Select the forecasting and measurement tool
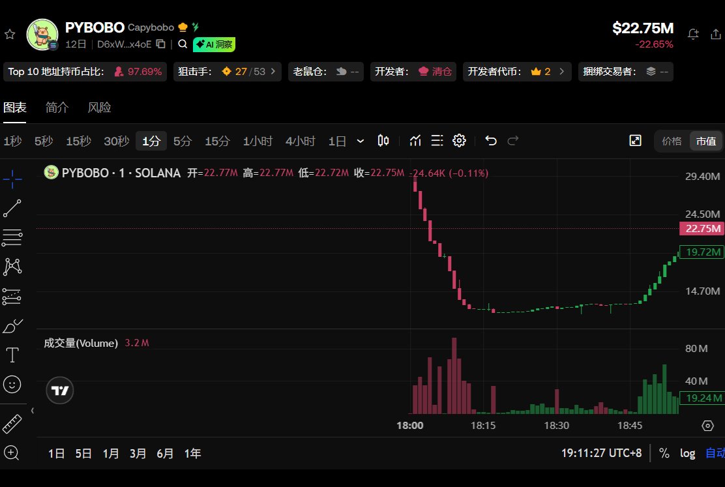725x487 pixels. tap(12, 297)
